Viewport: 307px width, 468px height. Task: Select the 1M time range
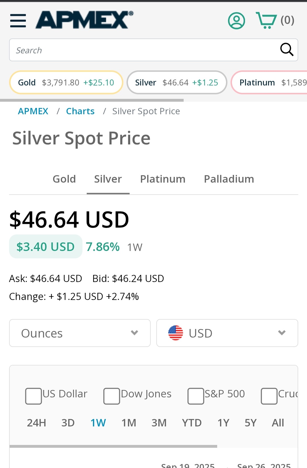[129, 423]
